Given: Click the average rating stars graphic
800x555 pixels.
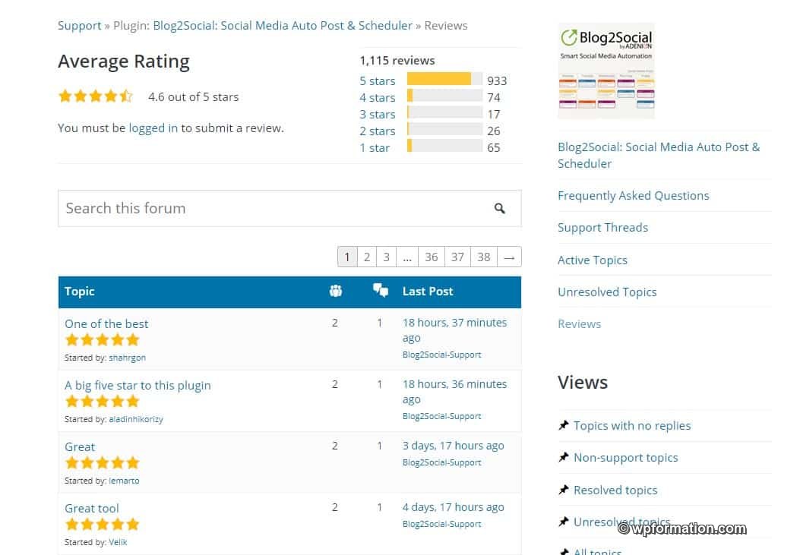Looking at the screenshot, I should click(96, 96).
